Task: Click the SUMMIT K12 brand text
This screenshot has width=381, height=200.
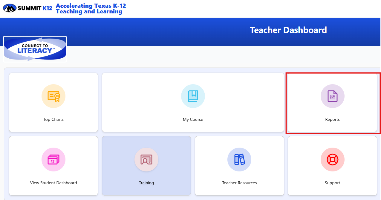Action: (35, 8)
